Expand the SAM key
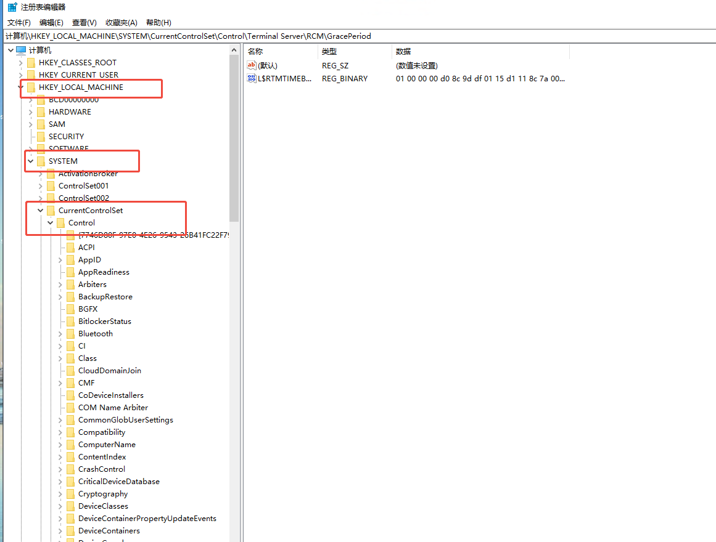The width and height of the screenshot is (716, 542). [x=31, y=124]
